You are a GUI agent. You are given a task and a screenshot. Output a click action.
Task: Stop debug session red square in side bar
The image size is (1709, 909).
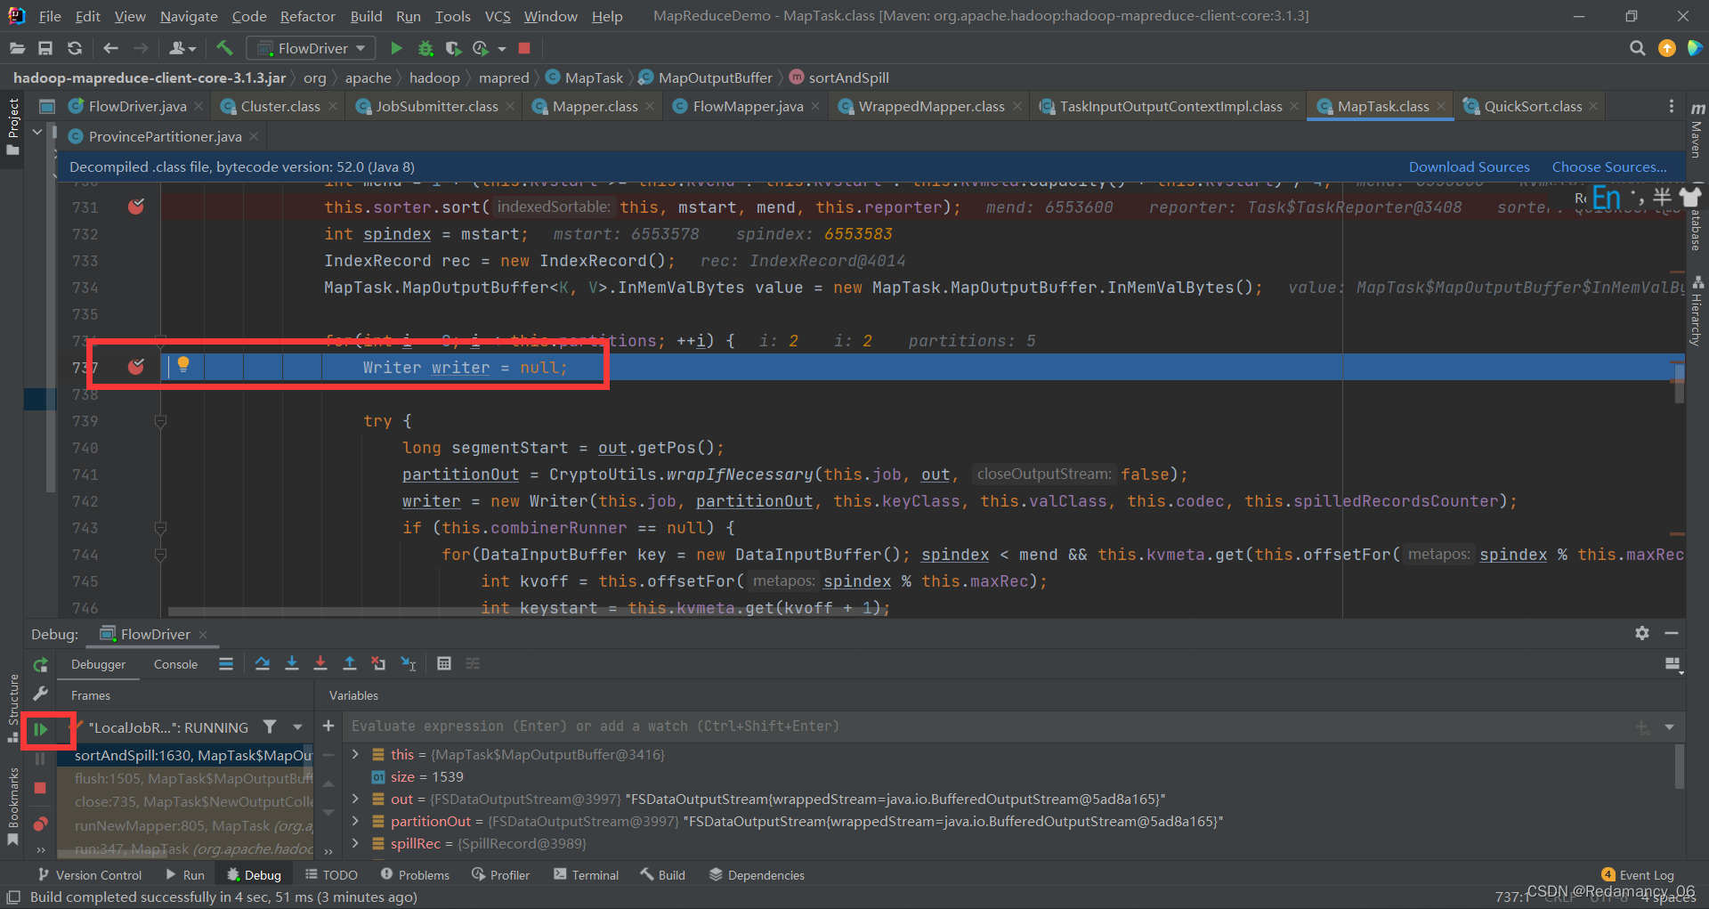40,788
